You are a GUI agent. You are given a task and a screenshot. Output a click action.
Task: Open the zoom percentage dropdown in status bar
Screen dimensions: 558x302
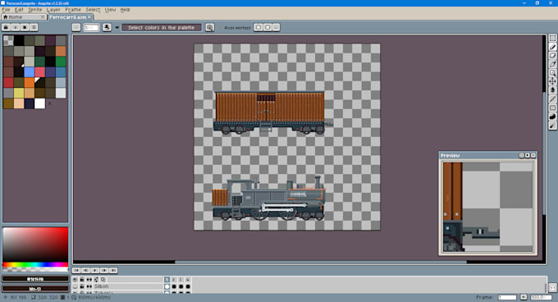coord(541,297)
